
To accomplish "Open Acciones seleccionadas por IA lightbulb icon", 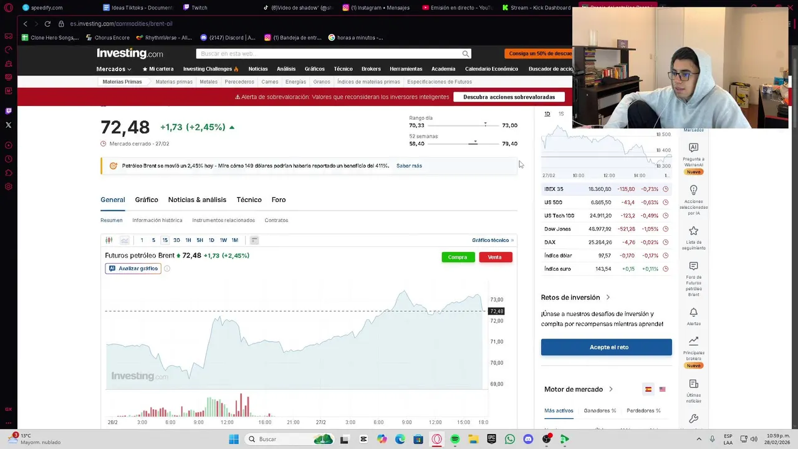I will (x=693, y=190).
